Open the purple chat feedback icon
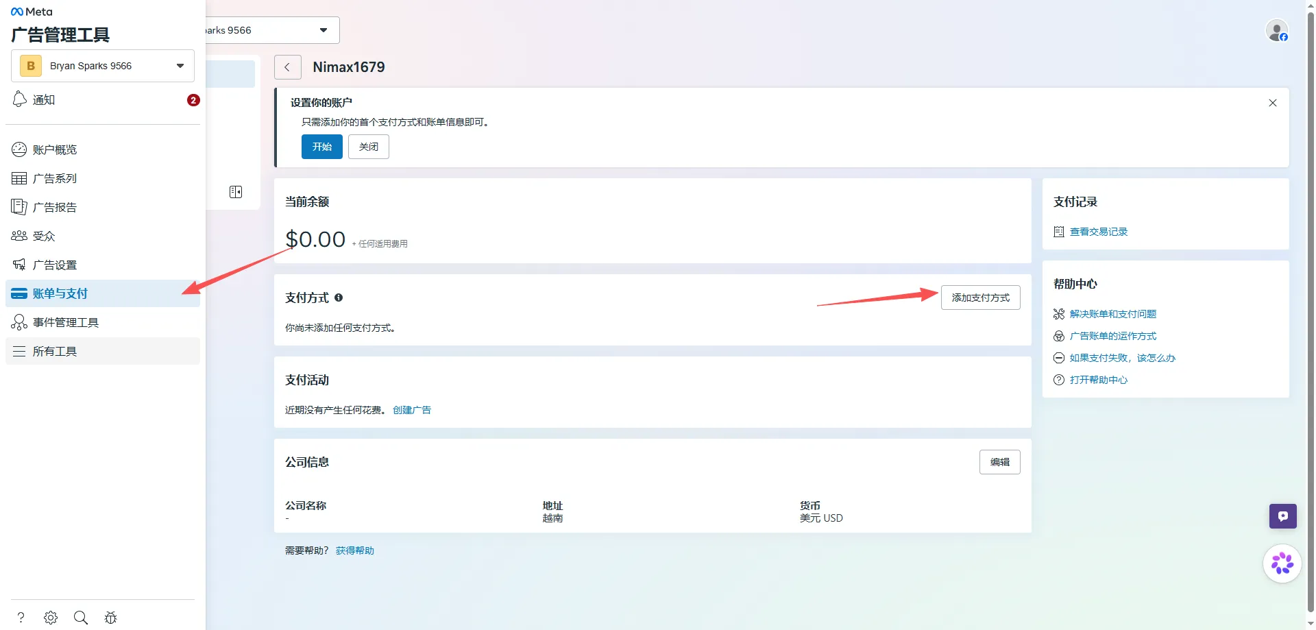The width and height of the screenshot is (1316, 630). pos(1282,516)
